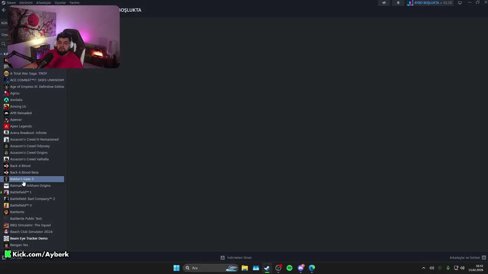This screenshot has width=488, height=274.
Task: Open Discord from the taskbar
Action: point(301,268)
